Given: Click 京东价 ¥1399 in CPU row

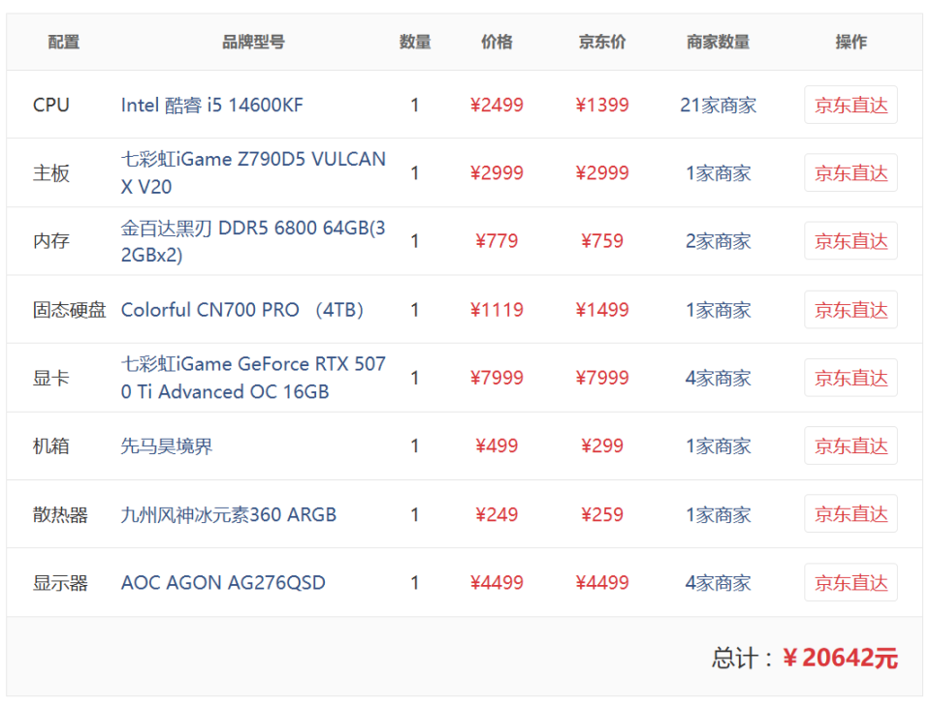Looking at the screenshot, I should 602,105.
